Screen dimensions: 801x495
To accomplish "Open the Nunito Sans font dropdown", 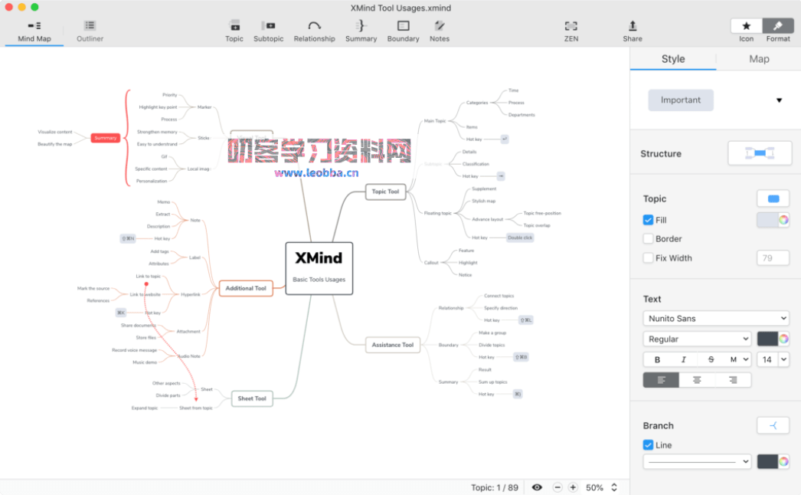I will [x=715, y=318].
